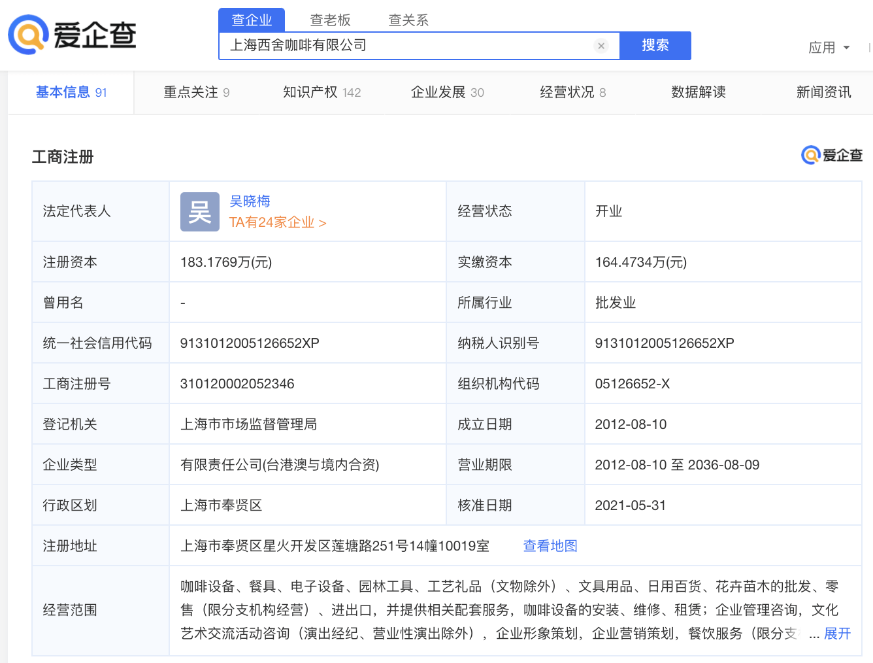Select the 知识产权 142 tab
The width and height of the screenshot is (873, 663).
(x=322, y=92)
